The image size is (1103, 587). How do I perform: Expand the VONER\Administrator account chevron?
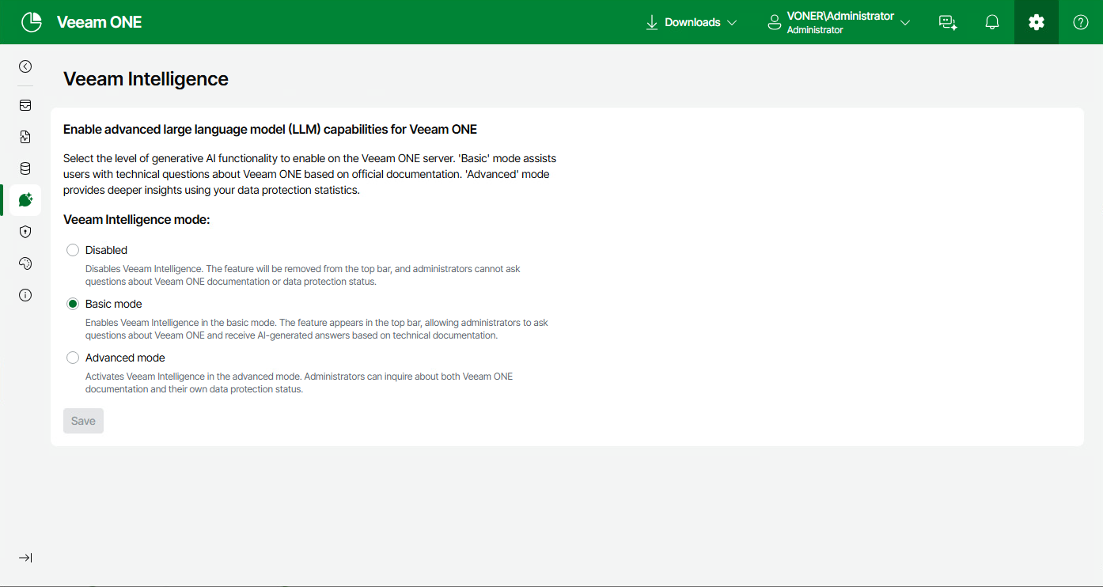(905, 22)
